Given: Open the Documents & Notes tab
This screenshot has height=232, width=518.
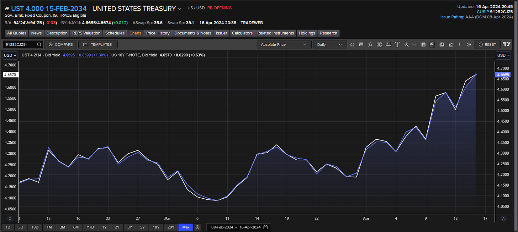Looking at the screenshot, I should pos(193,33).
